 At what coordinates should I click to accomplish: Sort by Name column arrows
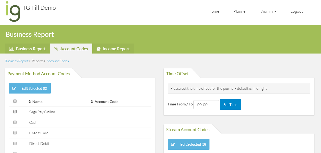30,102
